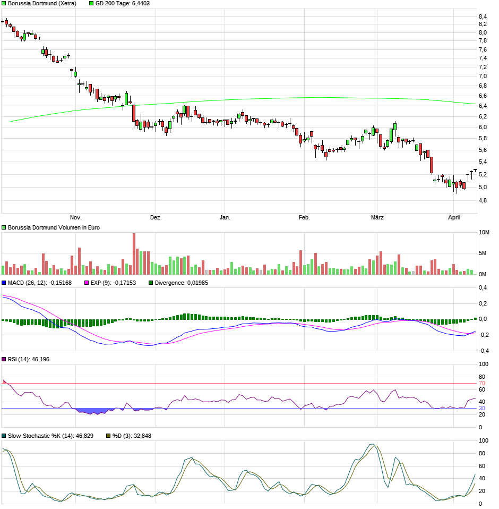
Task: Click the EXP (9): -0,17153 label
Action: [113, 283]
